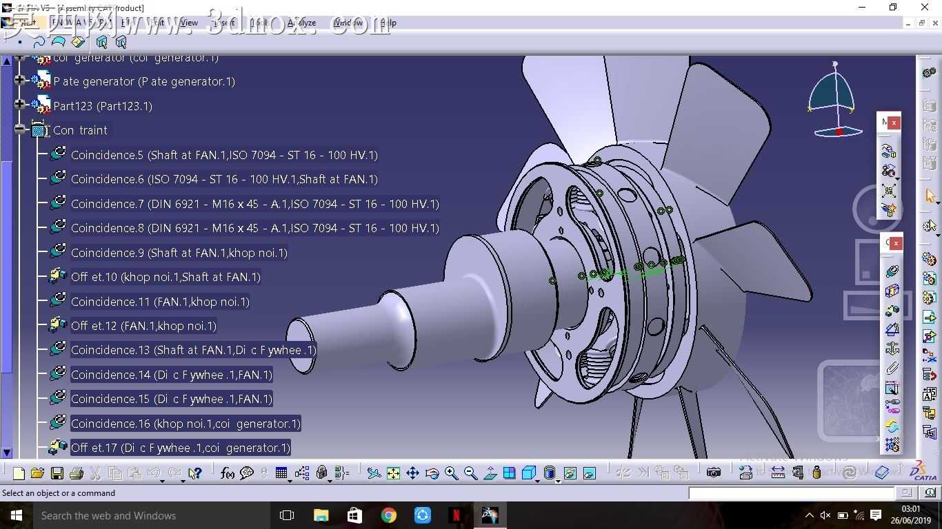Screen dimensions: 942x529
Task: Click the Shading view mode cylinder icon
Action: pyautogui.click(x=550, y=473)
